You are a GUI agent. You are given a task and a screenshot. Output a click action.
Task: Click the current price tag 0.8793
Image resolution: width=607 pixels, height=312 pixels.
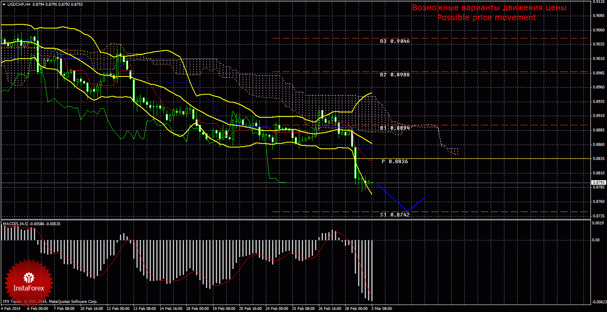tap(599, 182)
